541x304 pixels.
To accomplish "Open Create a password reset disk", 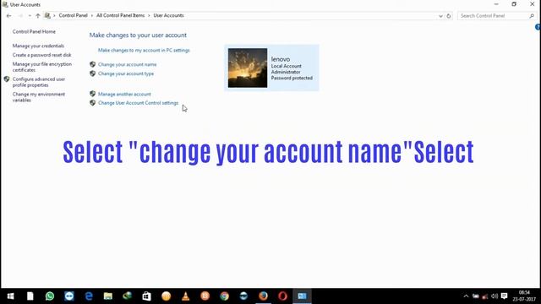I will 41,55.
